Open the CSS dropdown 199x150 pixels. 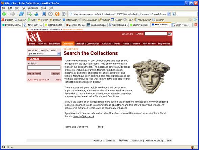coord(32,20)
